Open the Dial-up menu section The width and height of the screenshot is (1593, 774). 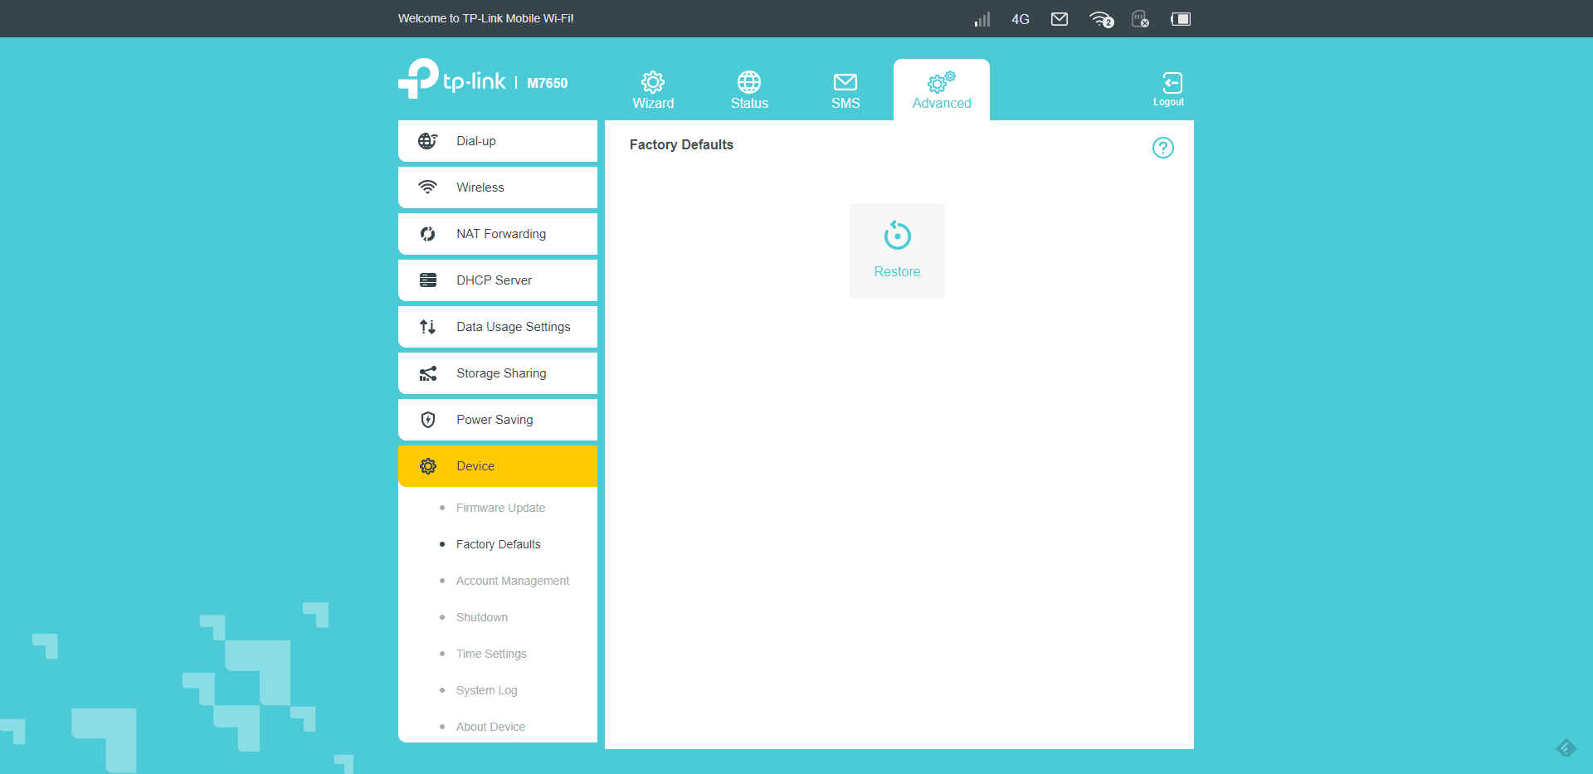click(x=498, y=141)
